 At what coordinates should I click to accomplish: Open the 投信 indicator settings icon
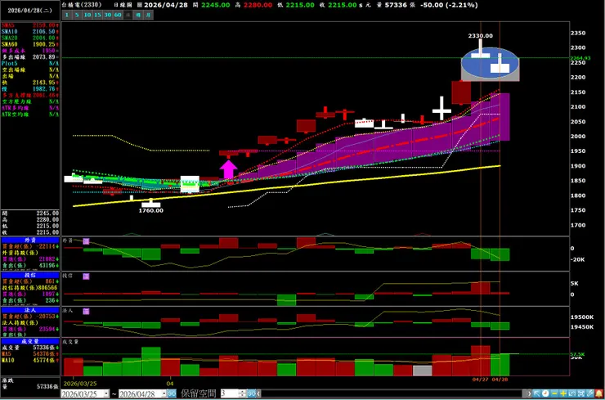point(86,276)
